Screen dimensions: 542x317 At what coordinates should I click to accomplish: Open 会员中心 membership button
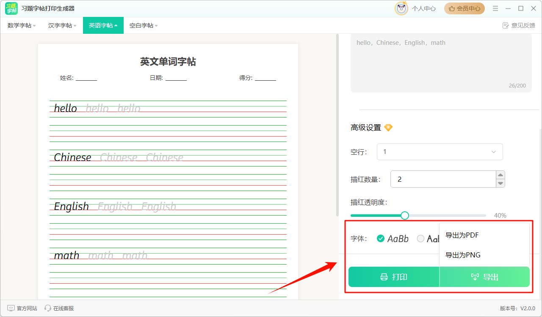[464, 8]
